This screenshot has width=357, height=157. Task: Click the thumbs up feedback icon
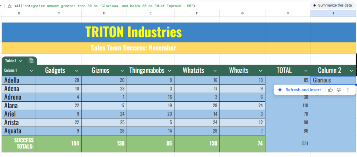330,90
